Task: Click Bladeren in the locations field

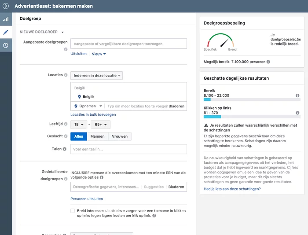Action: pos(176,106)
